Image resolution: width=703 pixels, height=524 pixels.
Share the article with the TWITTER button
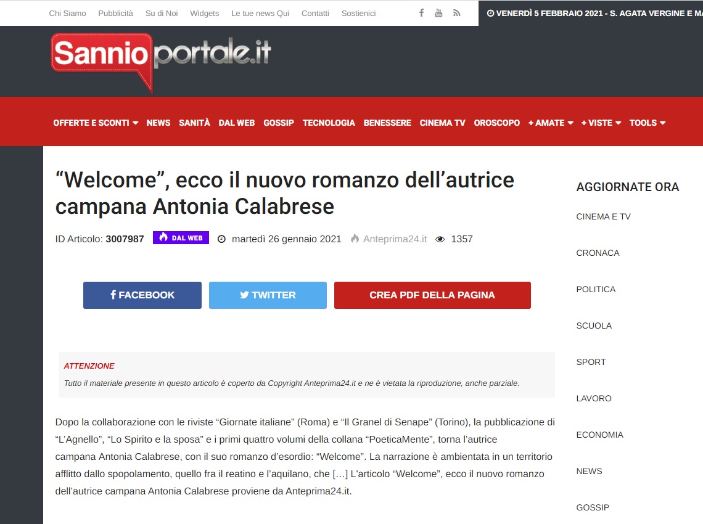pos(268,295)
